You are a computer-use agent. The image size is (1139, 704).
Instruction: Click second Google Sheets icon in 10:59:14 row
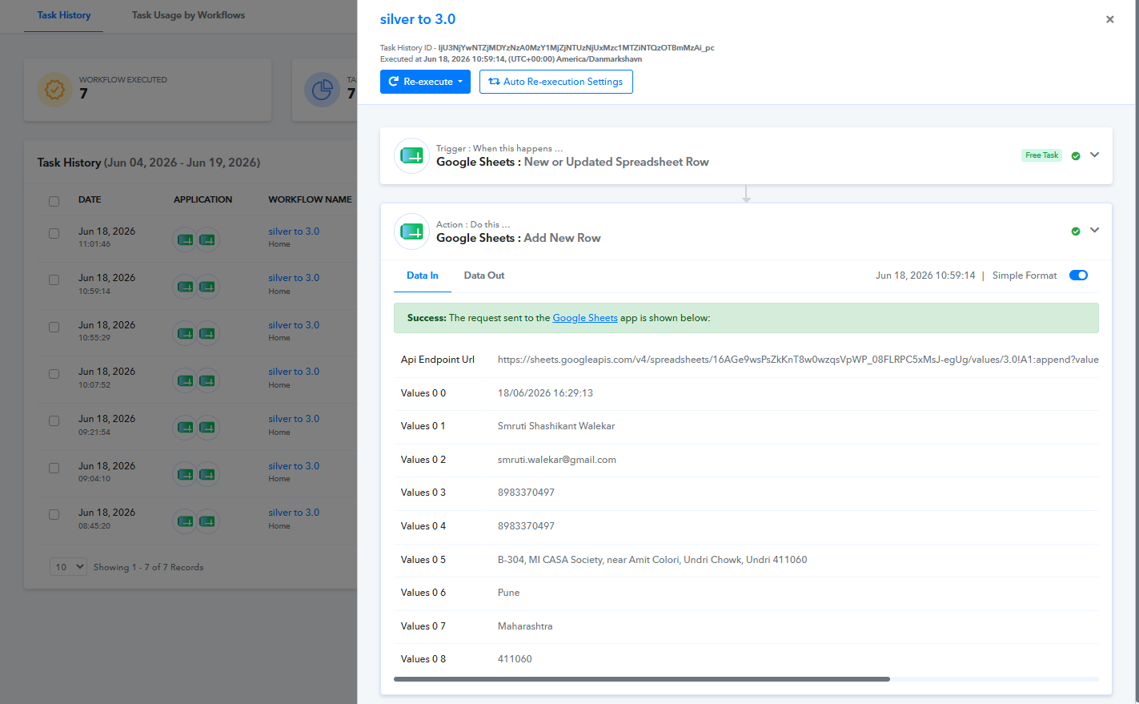[x=207, y=287]
